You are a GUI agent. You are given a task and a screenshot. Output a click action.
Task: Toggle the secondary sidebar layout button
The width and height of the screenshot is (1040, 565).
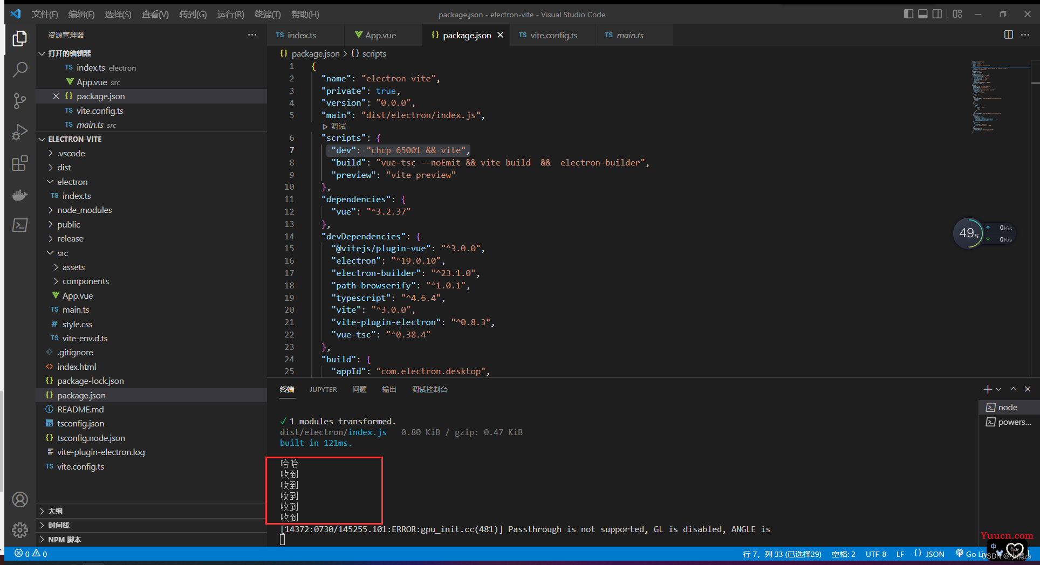938,14
